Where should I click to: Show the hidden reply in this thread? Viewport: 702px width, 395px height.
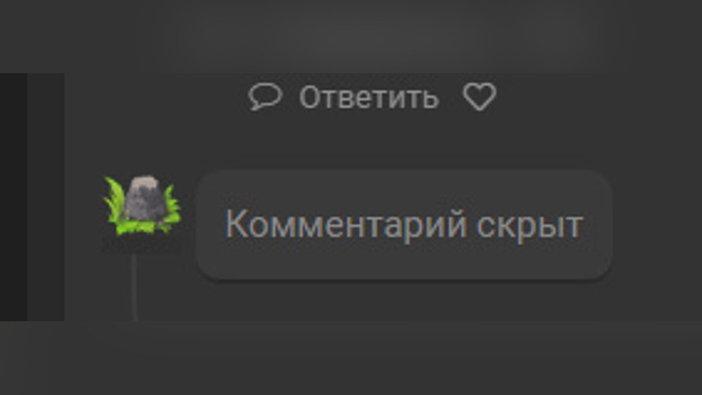pyautogui.click(x=404, y=225)
